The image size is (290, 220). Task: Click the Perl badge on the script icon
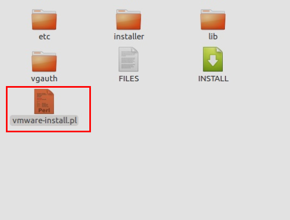tap(44, 110)
